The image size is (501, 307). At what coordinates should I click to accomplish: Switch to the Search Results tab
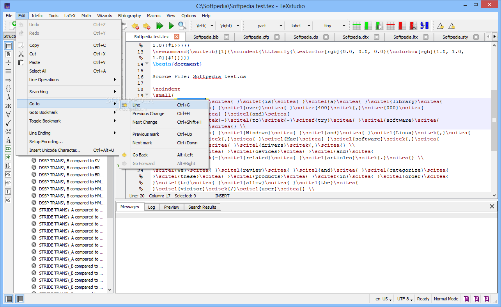[x=202, y=207]
